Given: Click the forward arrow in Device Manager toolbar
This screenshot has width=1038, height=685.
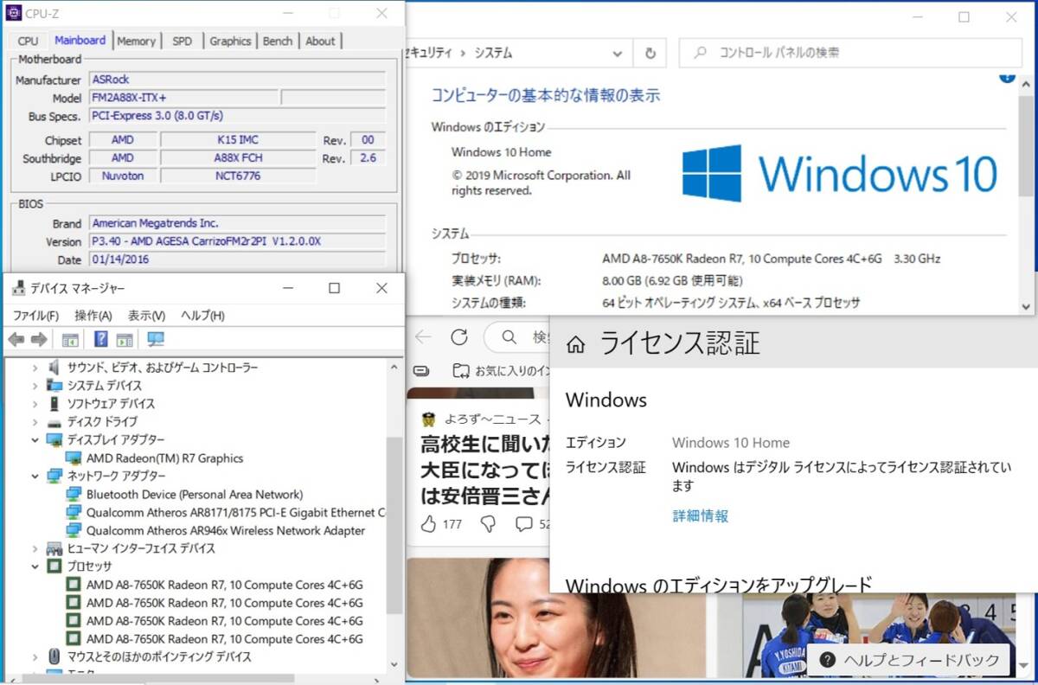Looking at the screenshot, I should click(x=39, y=339).
